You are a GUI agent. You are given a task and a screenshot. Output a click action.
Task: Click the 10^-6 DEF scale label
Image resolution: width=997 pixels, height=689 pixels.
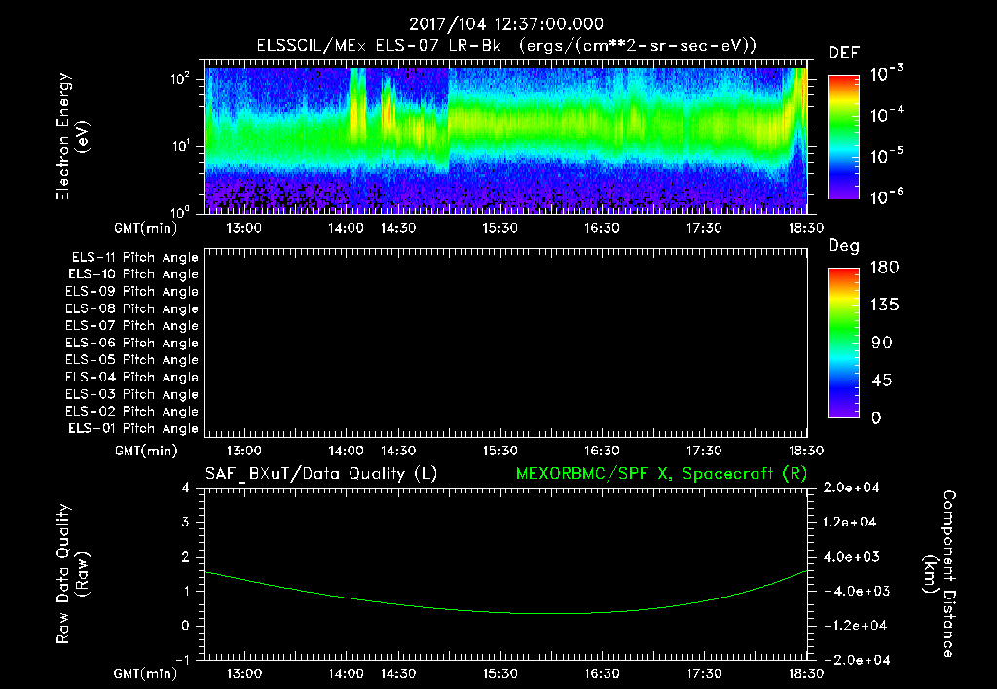click(886, 197)
